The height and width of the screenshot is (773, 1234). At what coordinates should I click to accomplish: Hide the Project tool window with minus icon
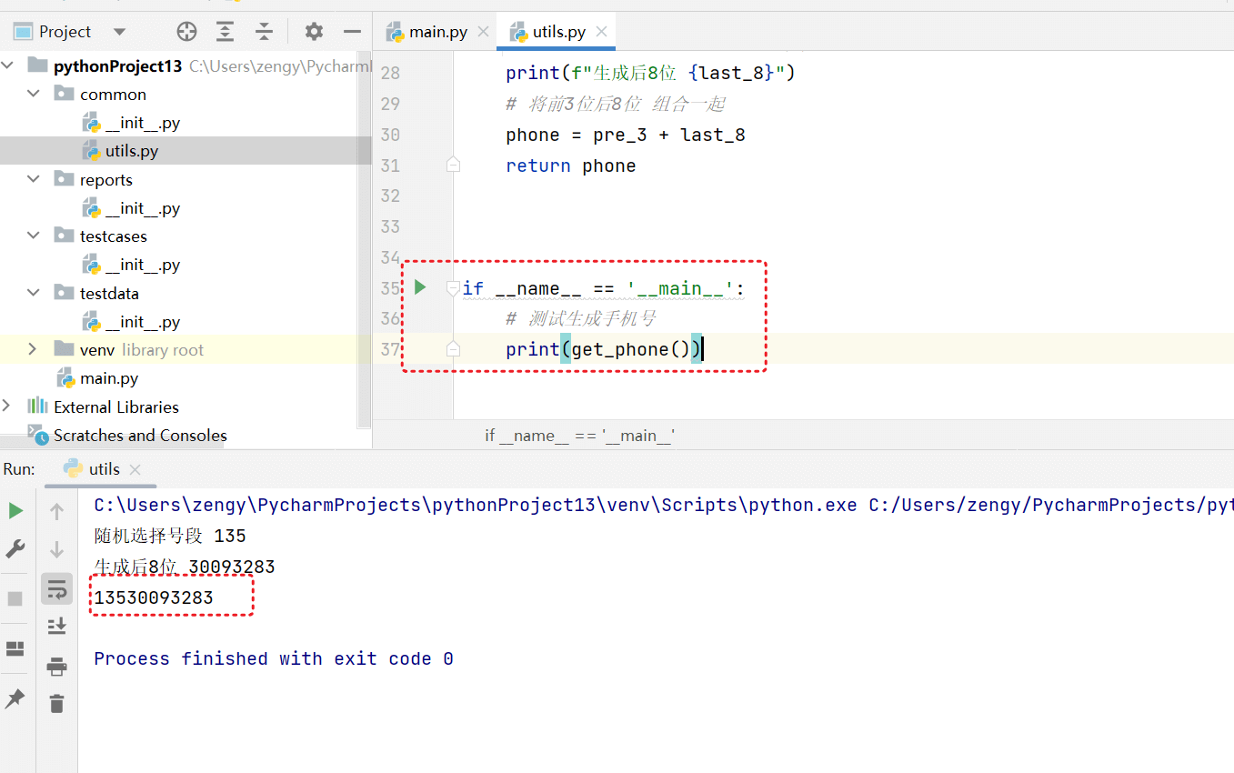click(x=353, y=32)
